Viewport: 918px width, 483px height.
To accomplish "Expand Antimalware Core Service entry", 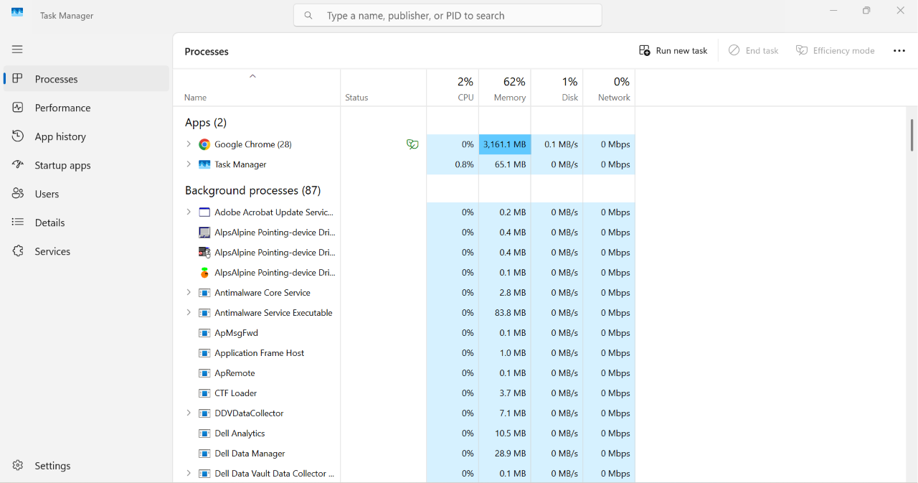I will point(189,293).
